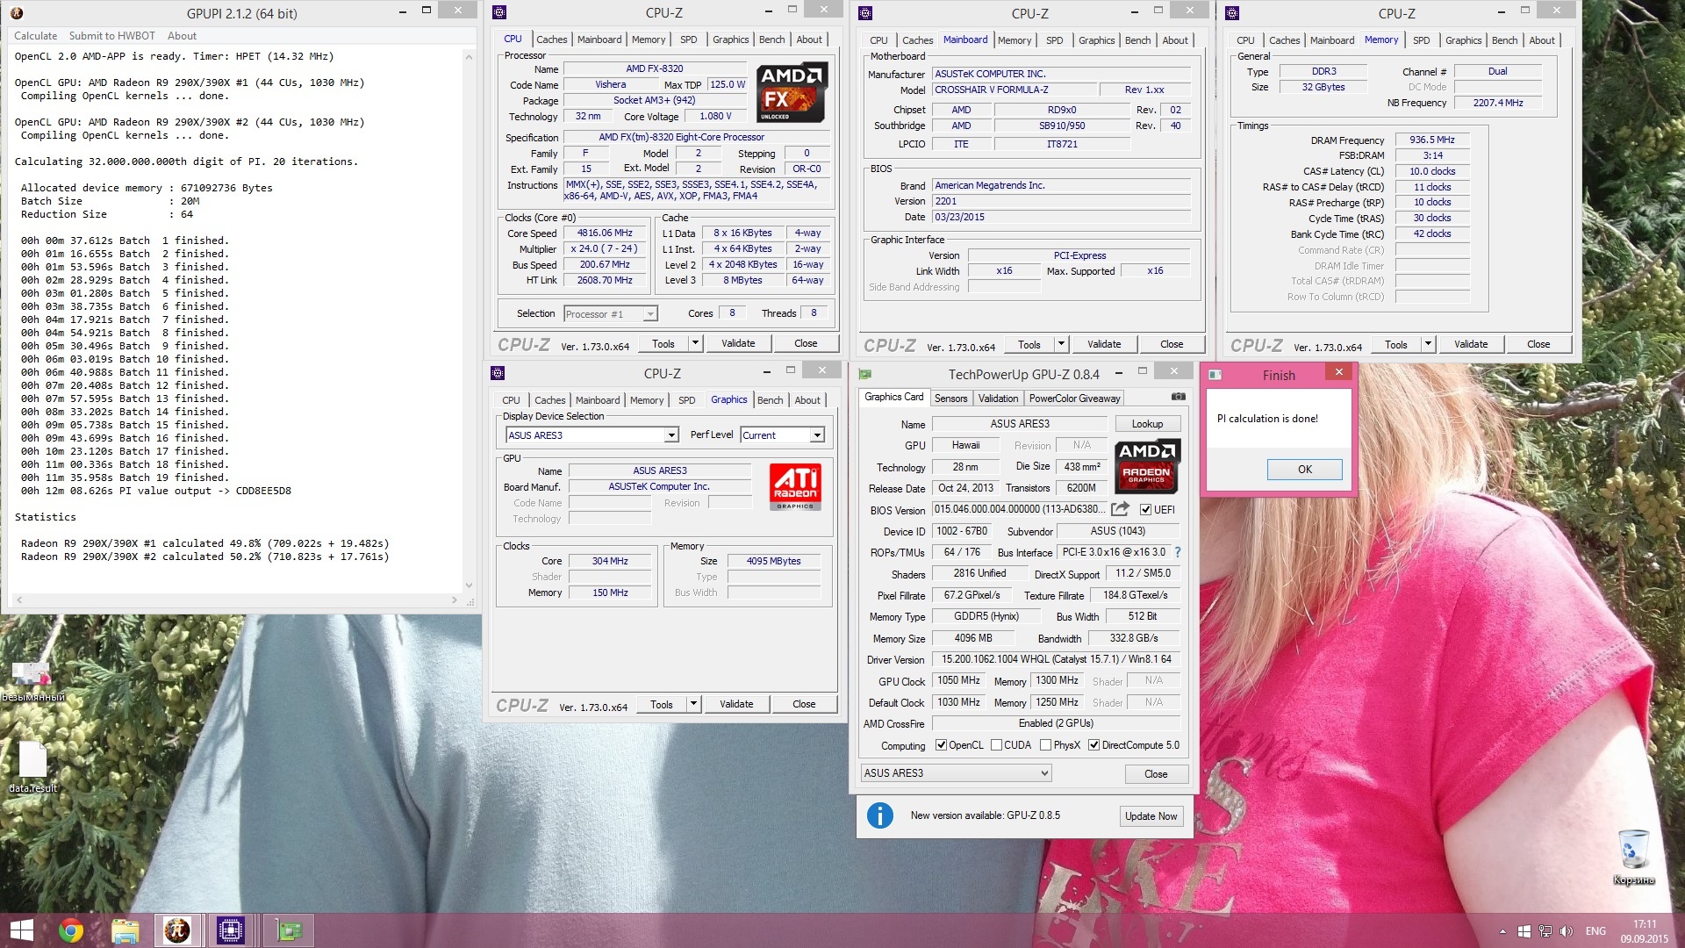Click GPU-Z screenshot camera icon

1178,397
